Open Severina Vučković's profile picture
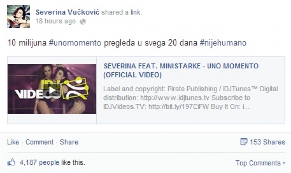This screenshot has width=291, height=173. pyautogui.click(x=18, y=16)
